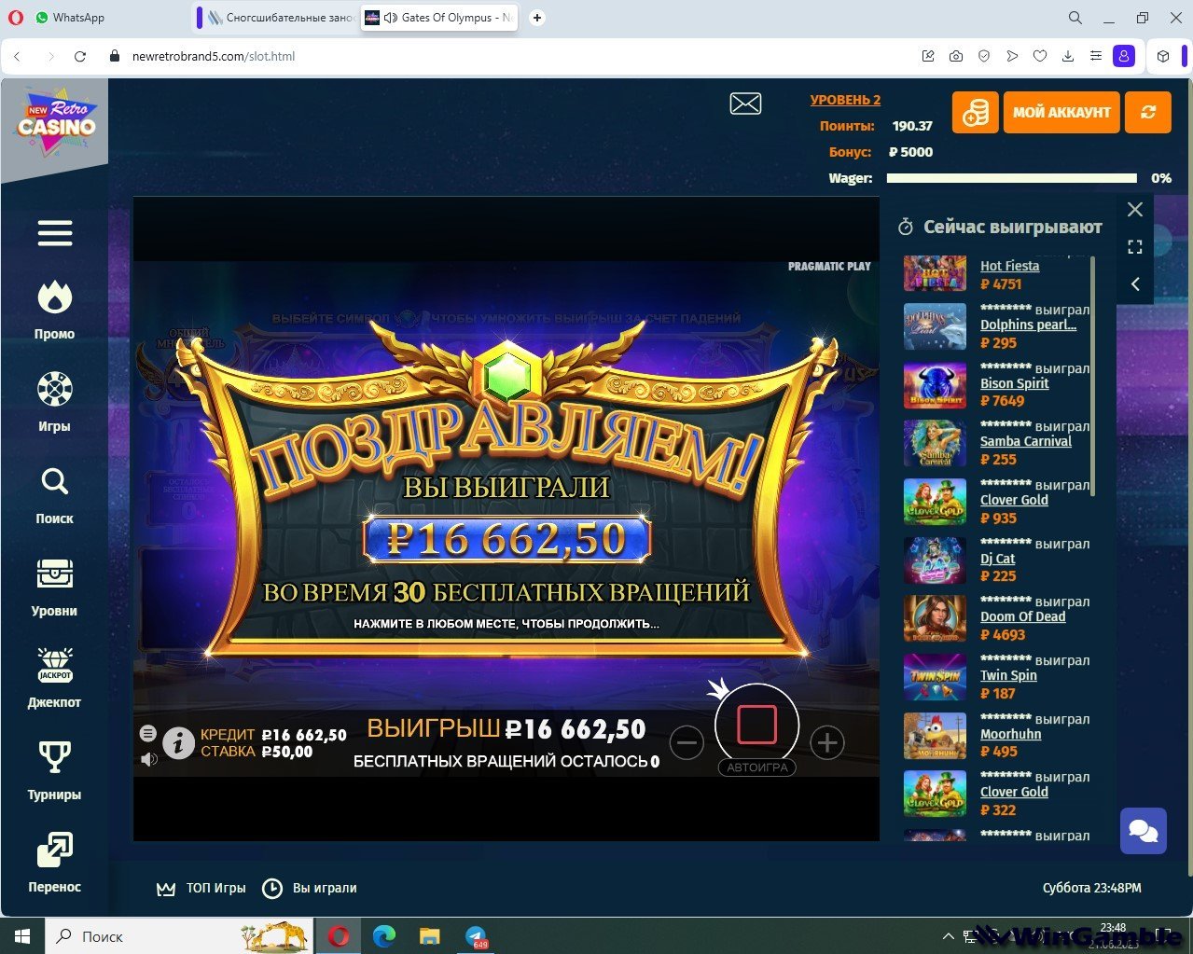
Task: Collapse the winners panel with the chevron
Action: (1135, 284)
